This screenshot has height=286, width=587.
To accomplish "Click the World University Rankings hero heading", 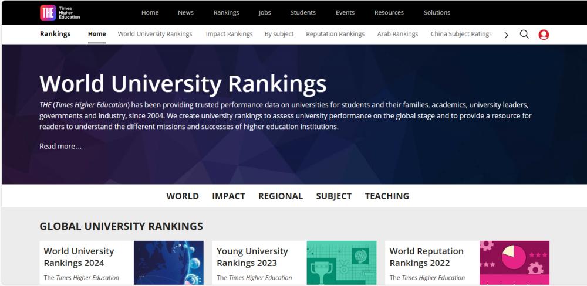I will (183, 83).
